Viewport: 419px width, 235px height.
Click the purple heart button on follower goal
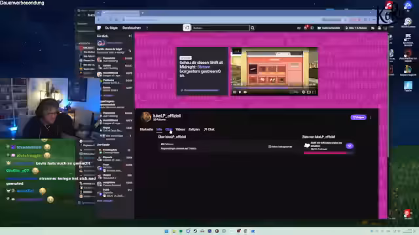[349, 146]
